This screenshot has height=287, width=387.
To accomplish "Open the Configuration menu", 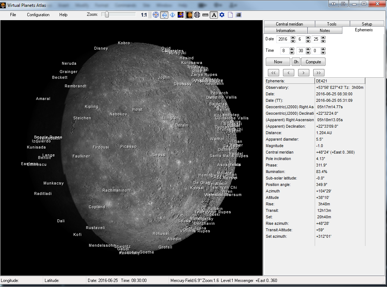I will pyautogui.click(x=38, y=15).
